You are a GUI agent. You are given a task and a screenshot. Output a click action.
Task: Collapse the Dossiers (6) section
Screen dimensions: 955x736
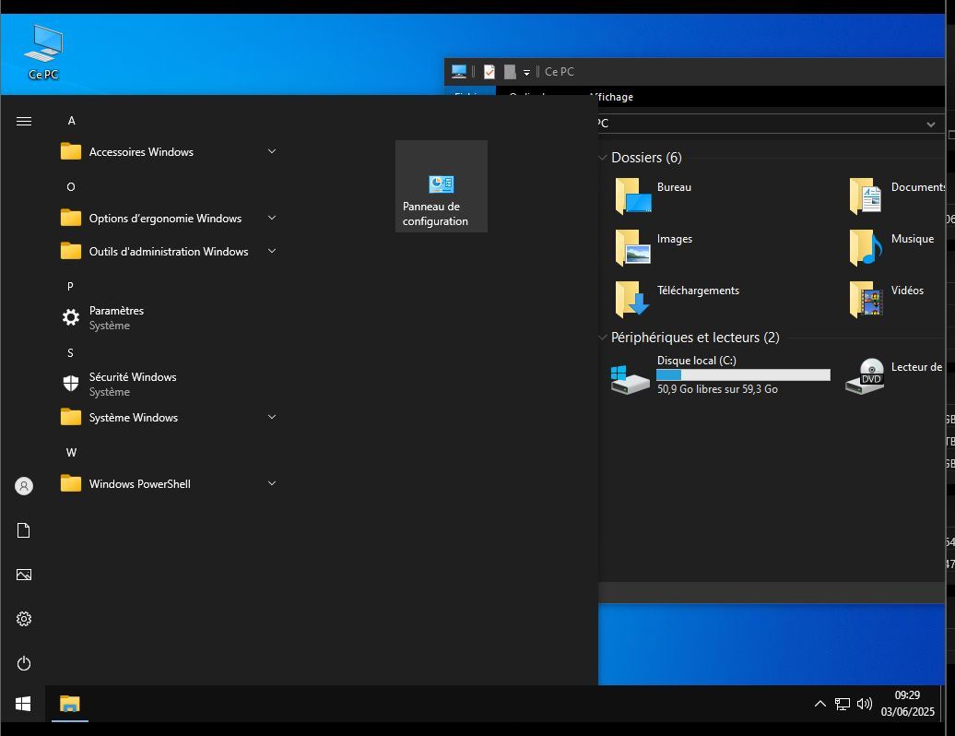(603, 158)
